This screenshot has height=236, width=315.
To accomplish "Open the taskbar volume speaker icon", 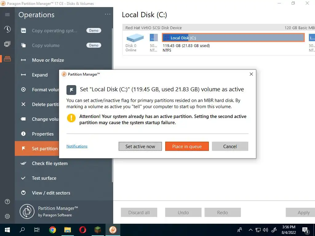I will click(x=265, y=230).
